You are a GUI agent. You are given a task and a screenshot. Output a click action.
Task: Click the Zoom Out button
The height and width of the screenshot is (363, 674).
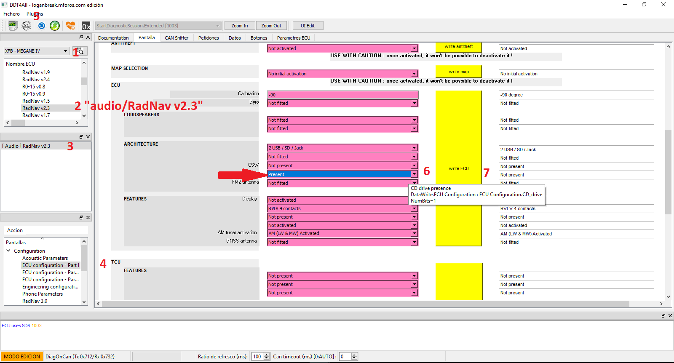point(271,26)
